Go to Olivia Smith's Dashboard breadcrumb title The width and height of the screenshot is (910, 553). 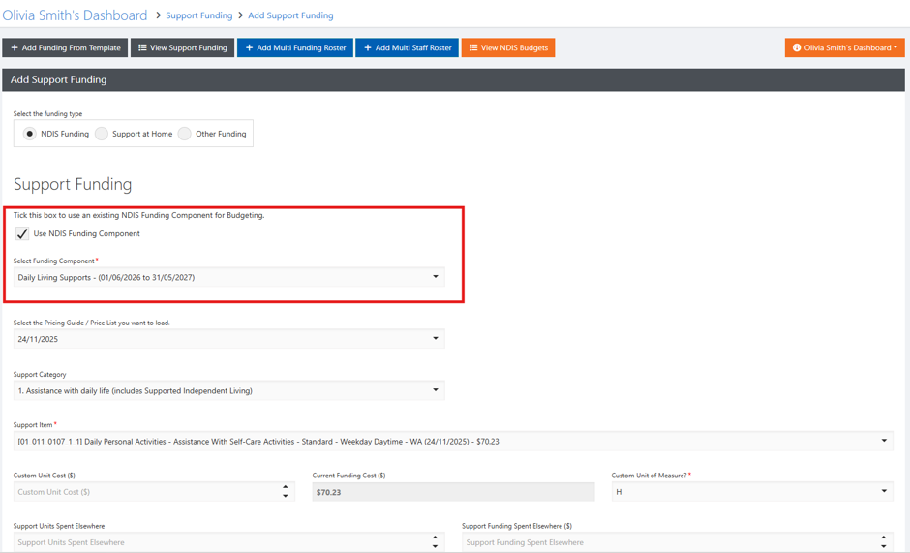click(x=75, y=15)
